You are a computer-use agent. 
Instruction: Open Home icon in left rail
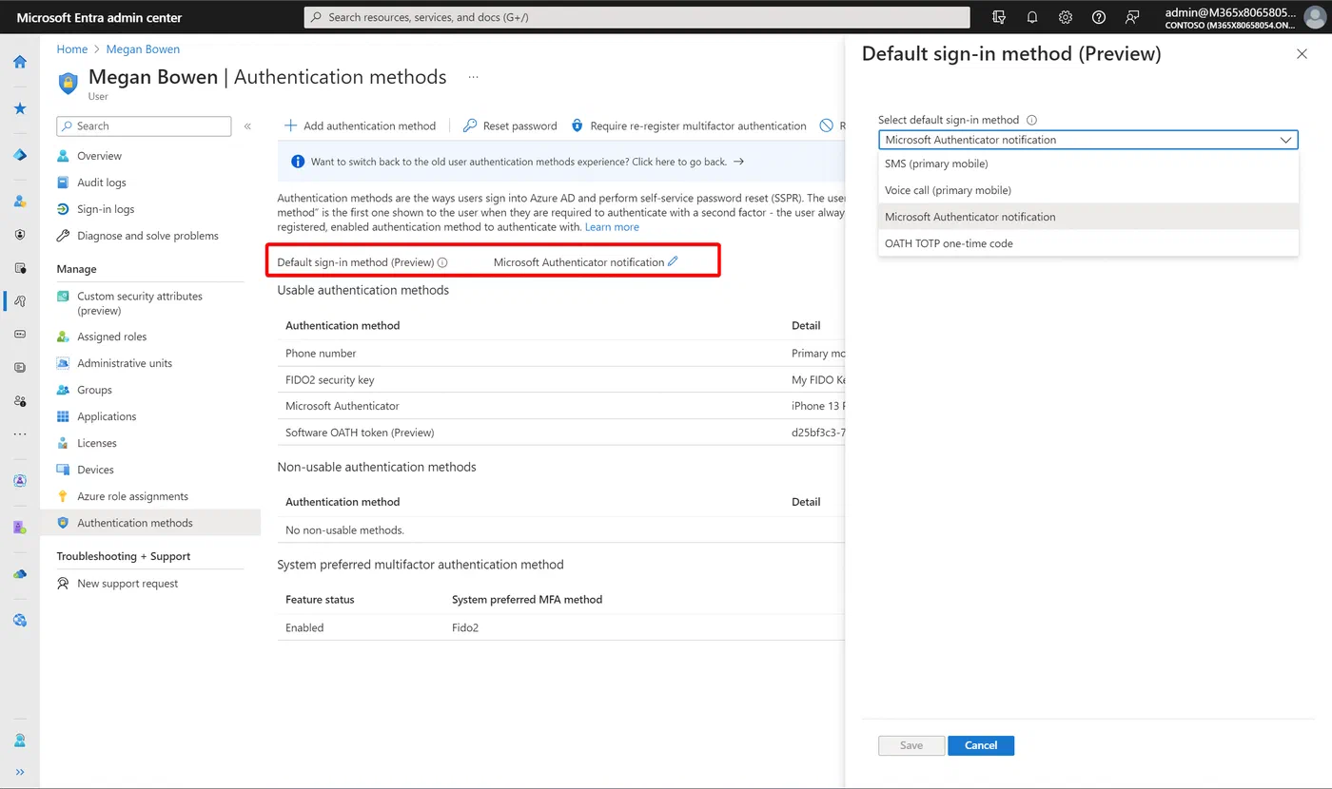[x=20, y=62]
